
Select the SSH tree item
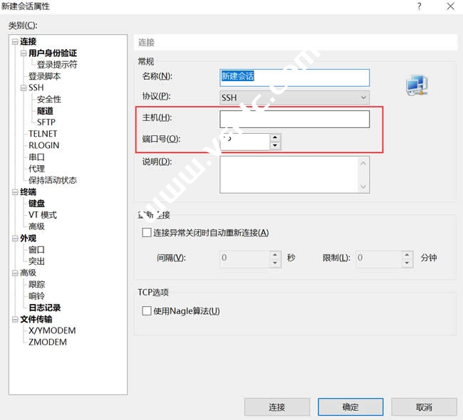(x=36, y=88)
